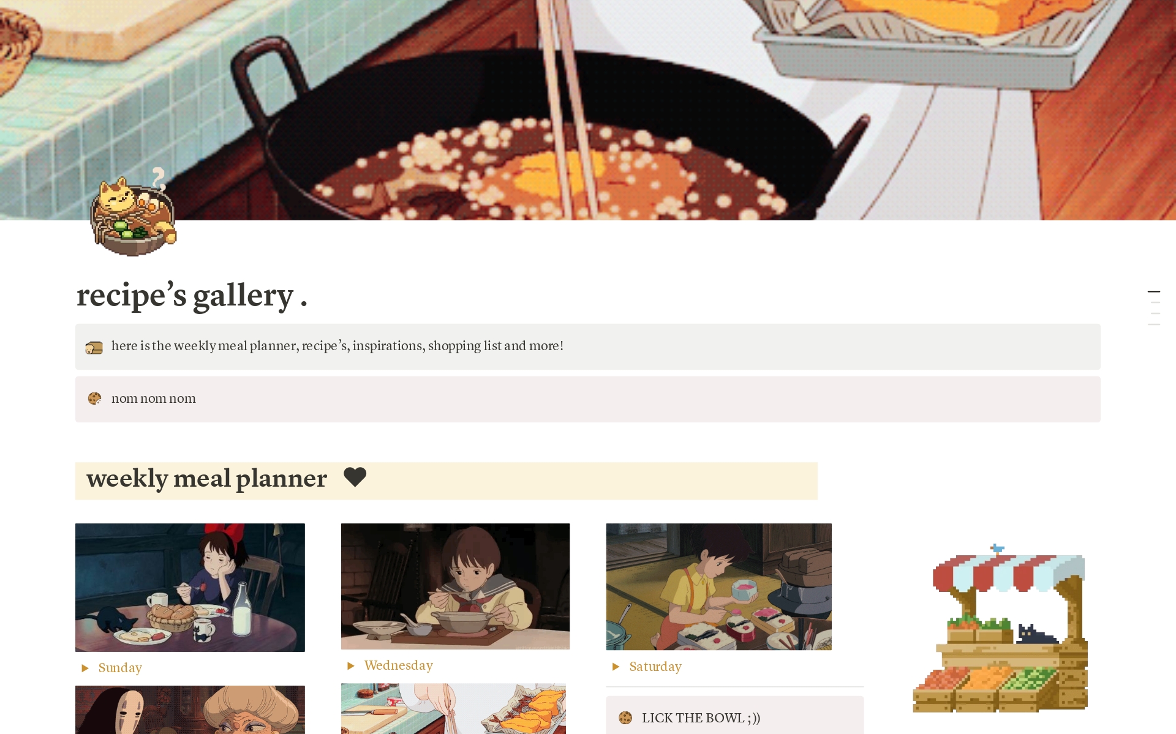Open the Saturday label text
The image size is (1176, 734).
pyautogui.click(x=655, y=667)
